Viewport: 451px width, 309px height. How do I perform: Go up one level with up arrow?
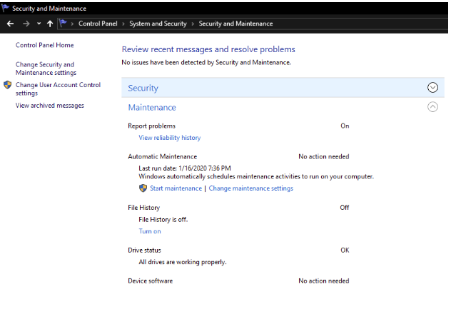[50, 24]
